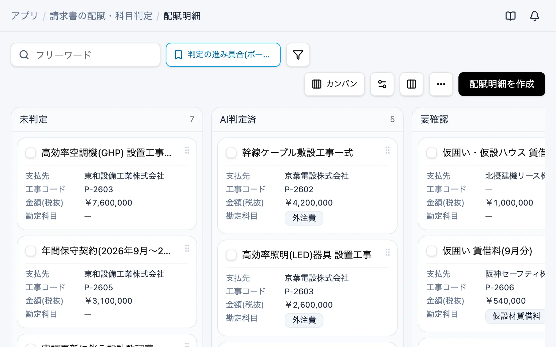
Task: Click amount ¥4,200,000
Action: 309,203
